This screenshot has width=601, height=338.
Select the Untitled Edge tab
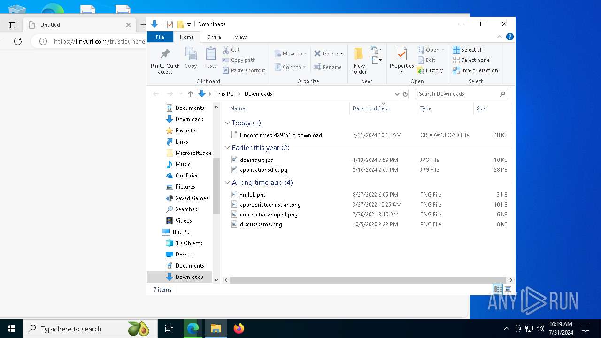[x=79, y=25]
